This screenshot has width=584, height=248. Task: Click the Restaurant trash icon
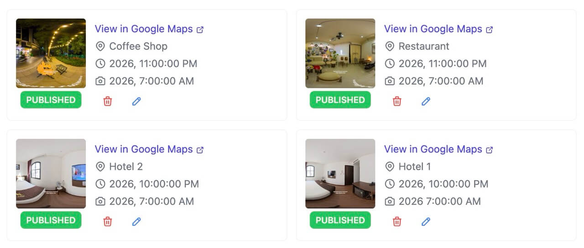[397, 101]
